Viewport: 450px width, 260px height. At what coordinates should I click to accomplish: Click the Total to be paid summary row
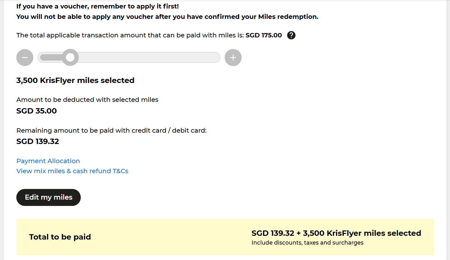point(60,237)
